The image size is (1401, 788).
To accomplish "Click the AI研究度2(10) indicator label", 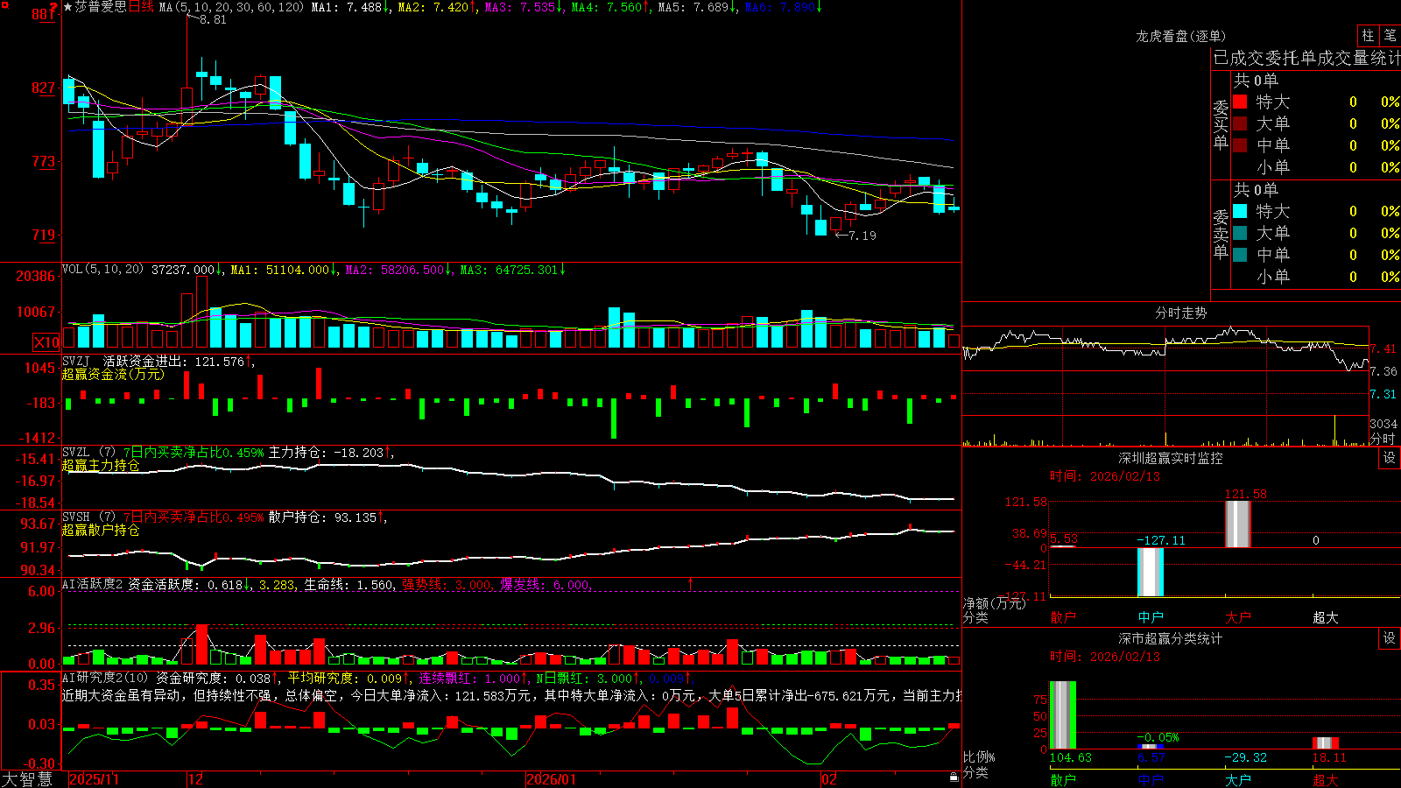I will (x=106, y=678).
